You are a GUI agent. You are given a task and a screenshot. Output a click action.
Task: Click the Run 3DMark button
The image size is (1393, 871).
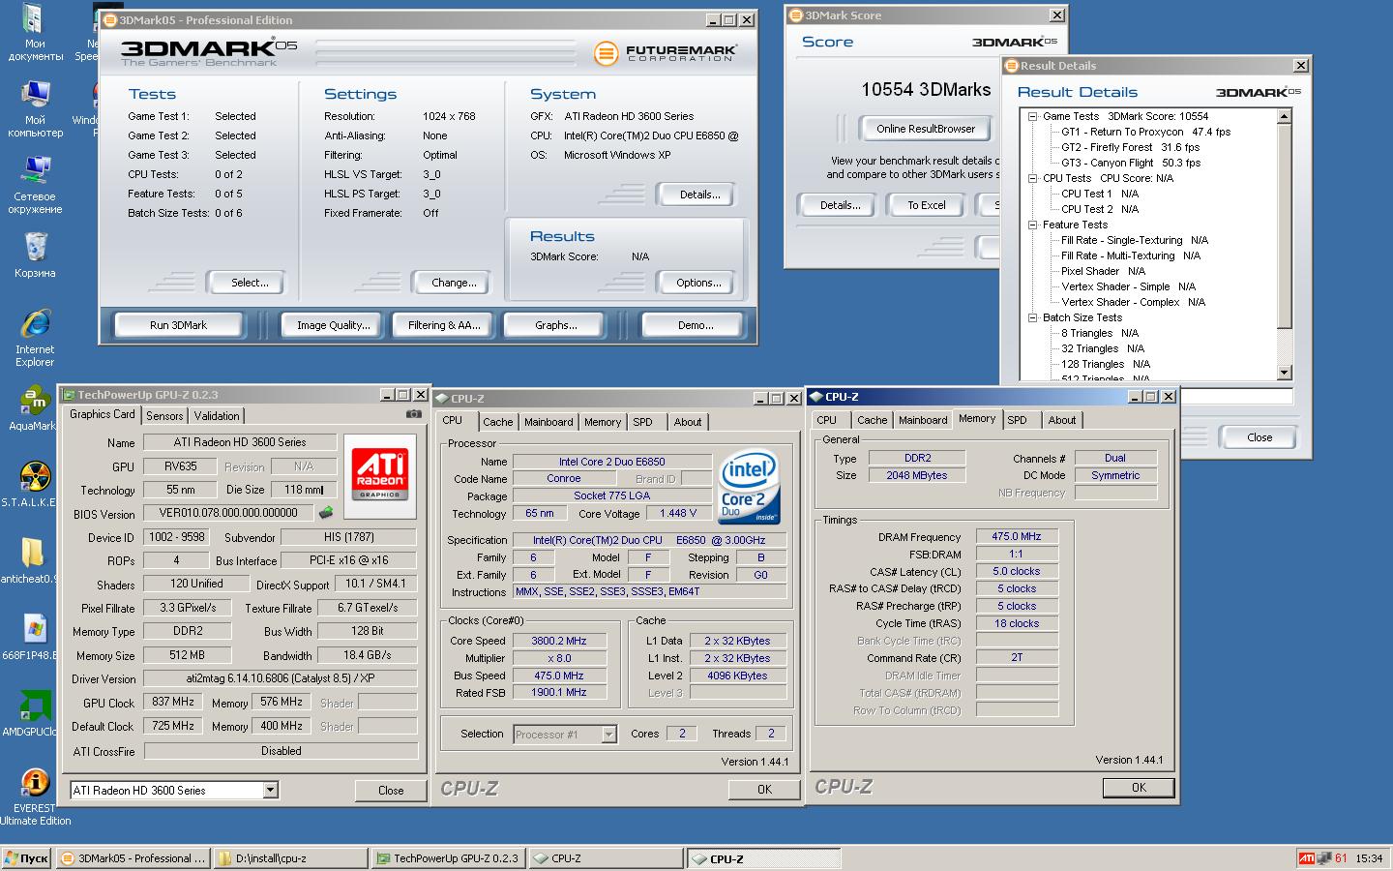pyautogui.click(x=178, y=325)
